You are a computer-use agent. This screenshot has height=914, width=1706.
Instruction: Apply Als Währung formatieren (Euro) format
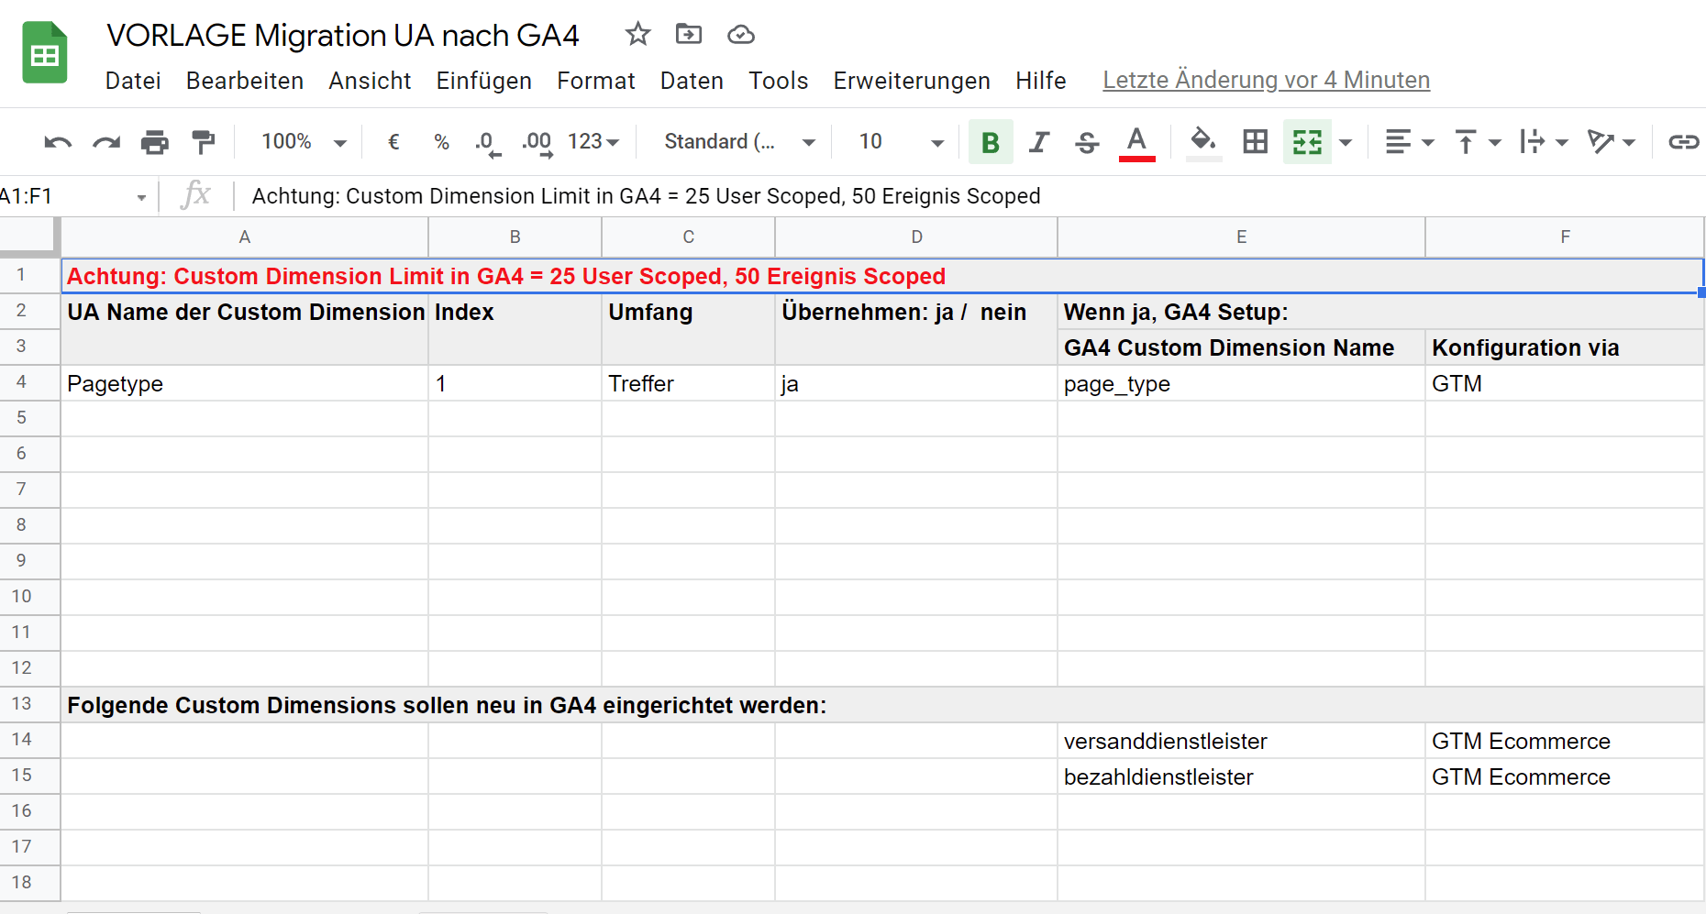(x=393, y=141)
